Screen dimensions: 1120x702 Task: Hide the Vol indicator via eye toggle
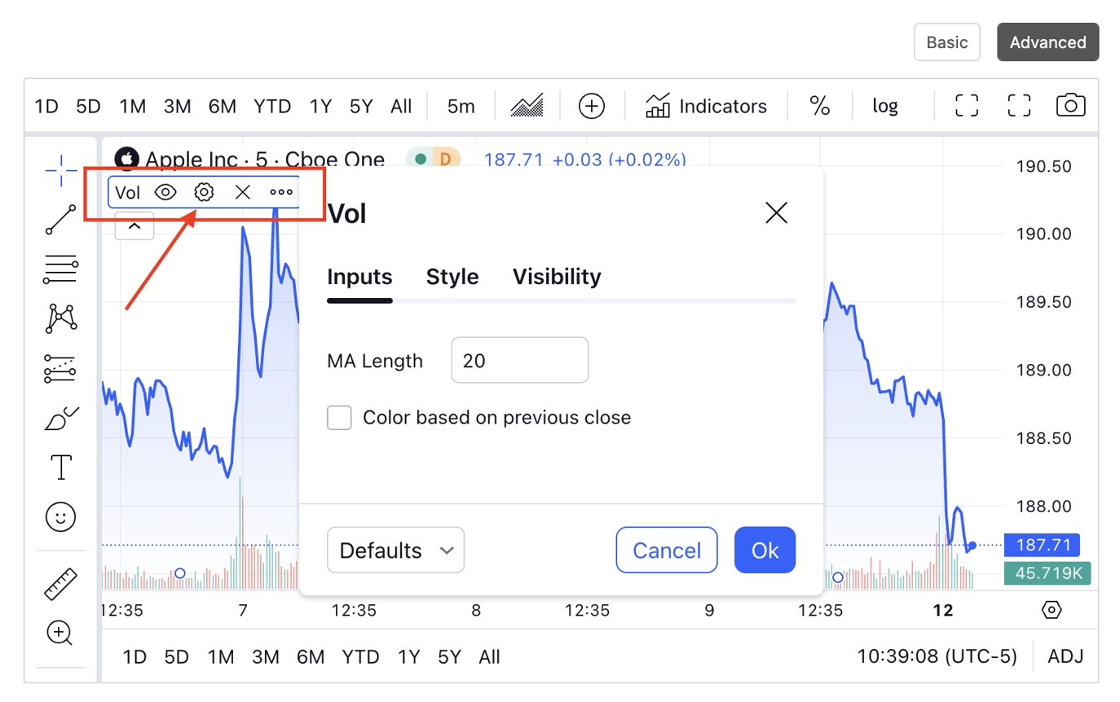tap(165, 192)
